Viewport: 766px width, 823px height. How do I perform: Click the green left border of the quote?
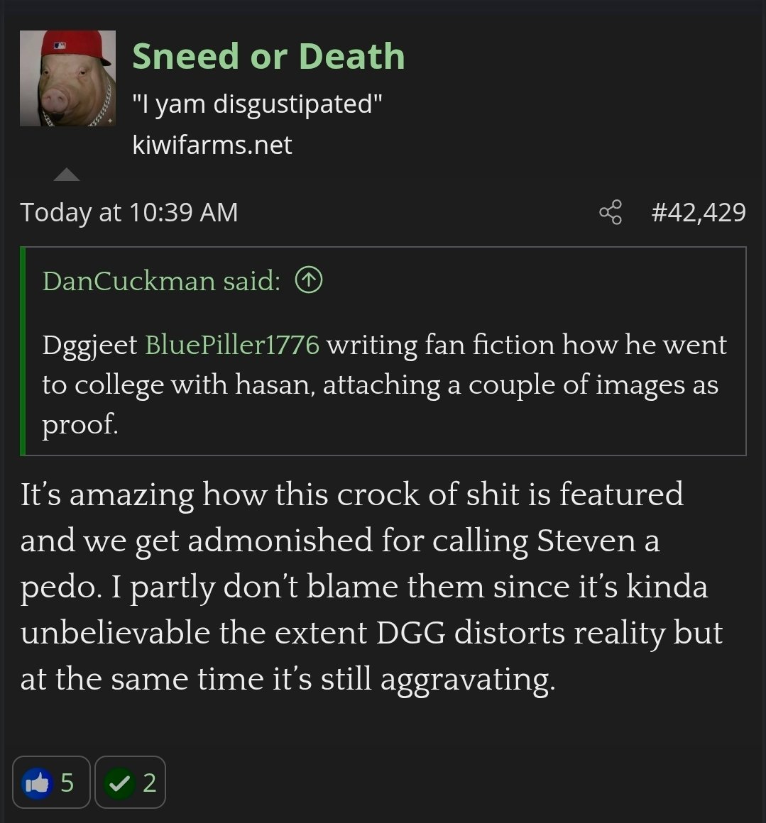coord(23,351)
